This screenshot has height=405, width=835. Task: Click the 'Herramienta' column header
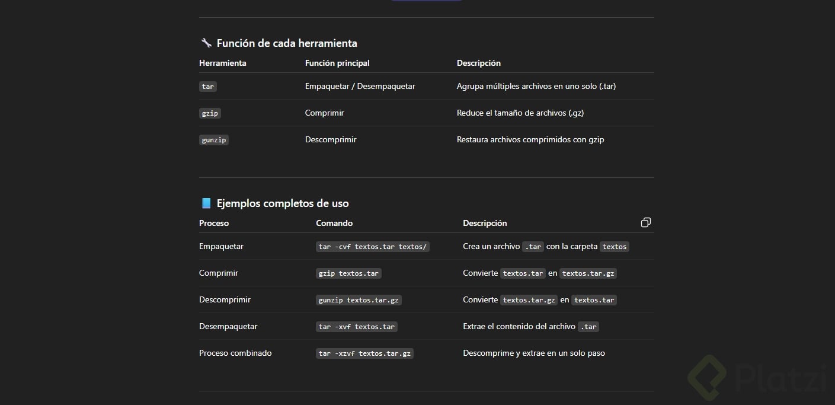pyautogui.click(x=223, y=63)
